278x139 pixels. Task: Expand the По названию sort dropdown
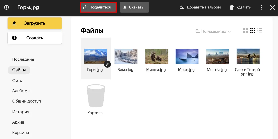pyautogui.click(x=214, y=31)
